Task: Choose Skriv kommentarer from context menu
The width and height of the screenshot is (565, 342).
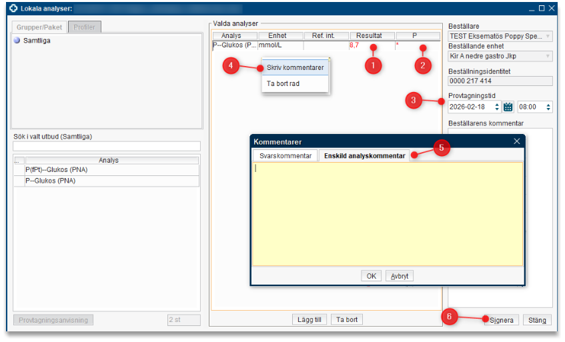Action: coord(295,67)
